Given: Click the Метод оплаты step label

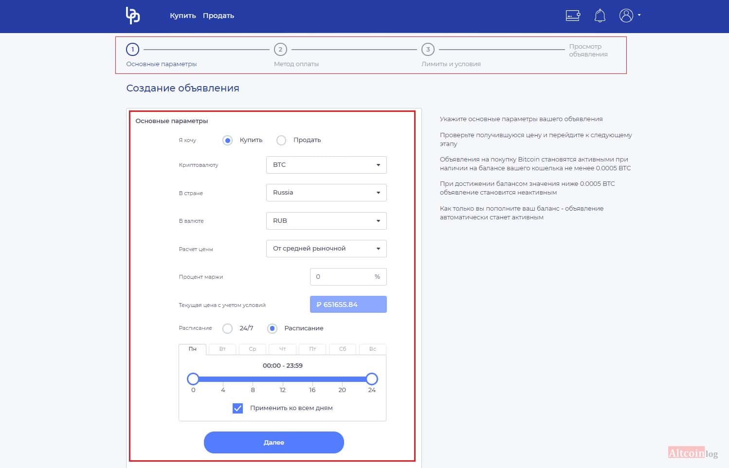Looking at the screenshot, I should tap(296, 64).
